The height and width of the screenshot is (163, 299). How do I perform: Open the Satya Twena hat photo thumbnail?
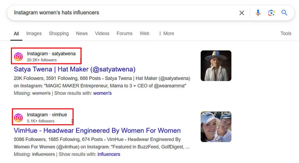(x=216, y=66)
